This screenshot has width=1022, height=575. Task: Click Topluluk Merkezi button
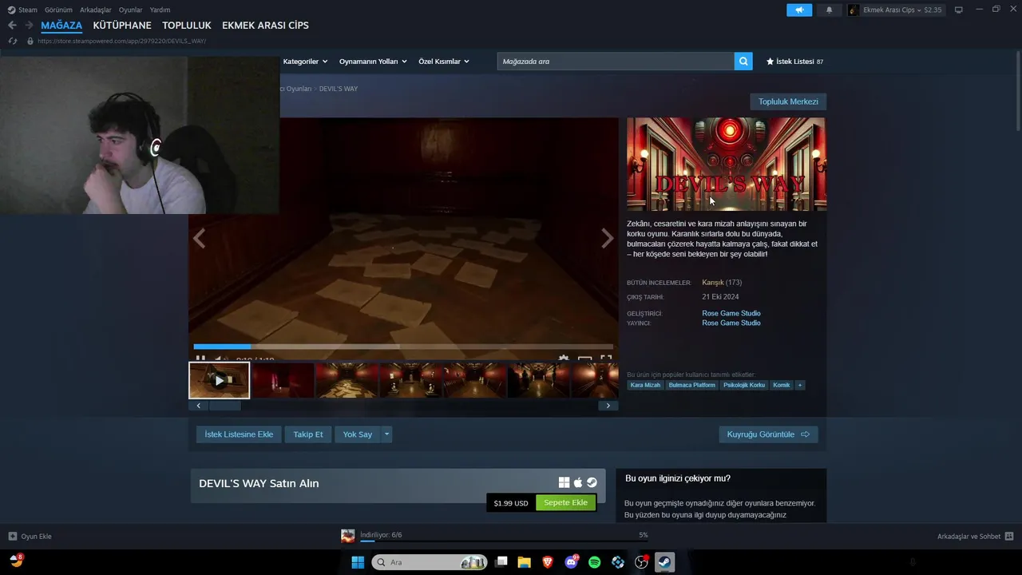[x=788, y=101]
